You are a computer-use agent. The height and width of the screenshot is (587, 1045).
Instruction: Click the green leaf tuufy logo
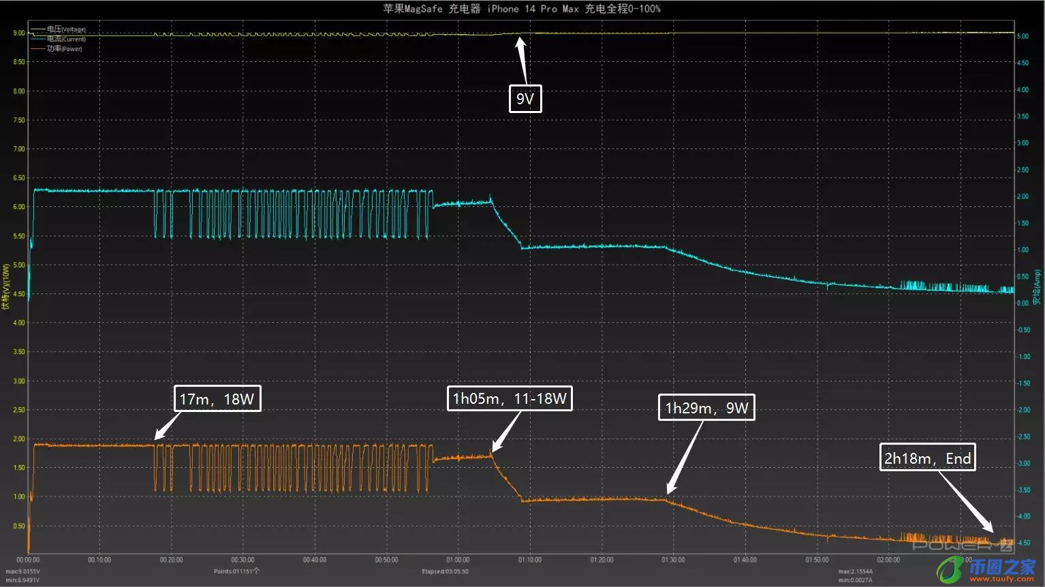(x=950, y=569)
